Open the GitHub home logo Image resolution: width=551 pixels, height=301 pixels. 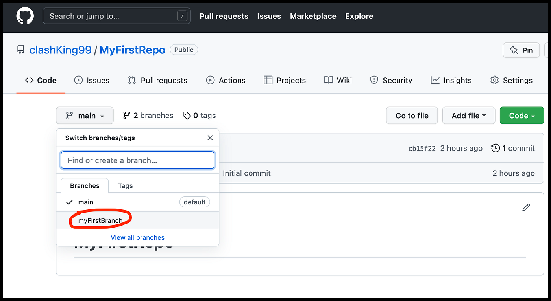pos(25,16)
